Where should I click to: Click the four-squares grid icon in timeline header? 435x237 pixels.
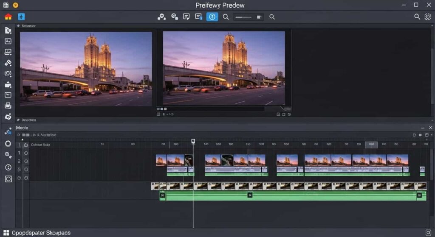(x=420, y=135)
